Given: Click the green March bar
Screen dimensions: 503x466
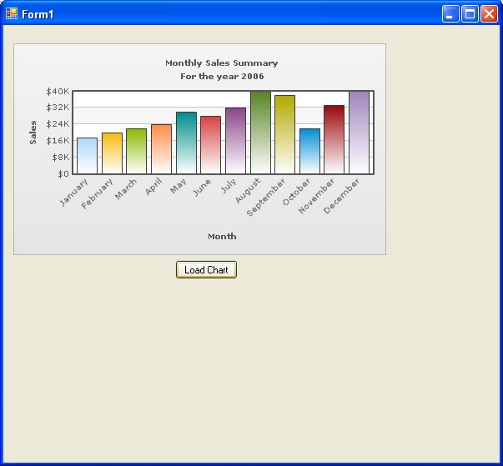Looking at the screenshot, I should pyautogui.click(x=137, y=152).
